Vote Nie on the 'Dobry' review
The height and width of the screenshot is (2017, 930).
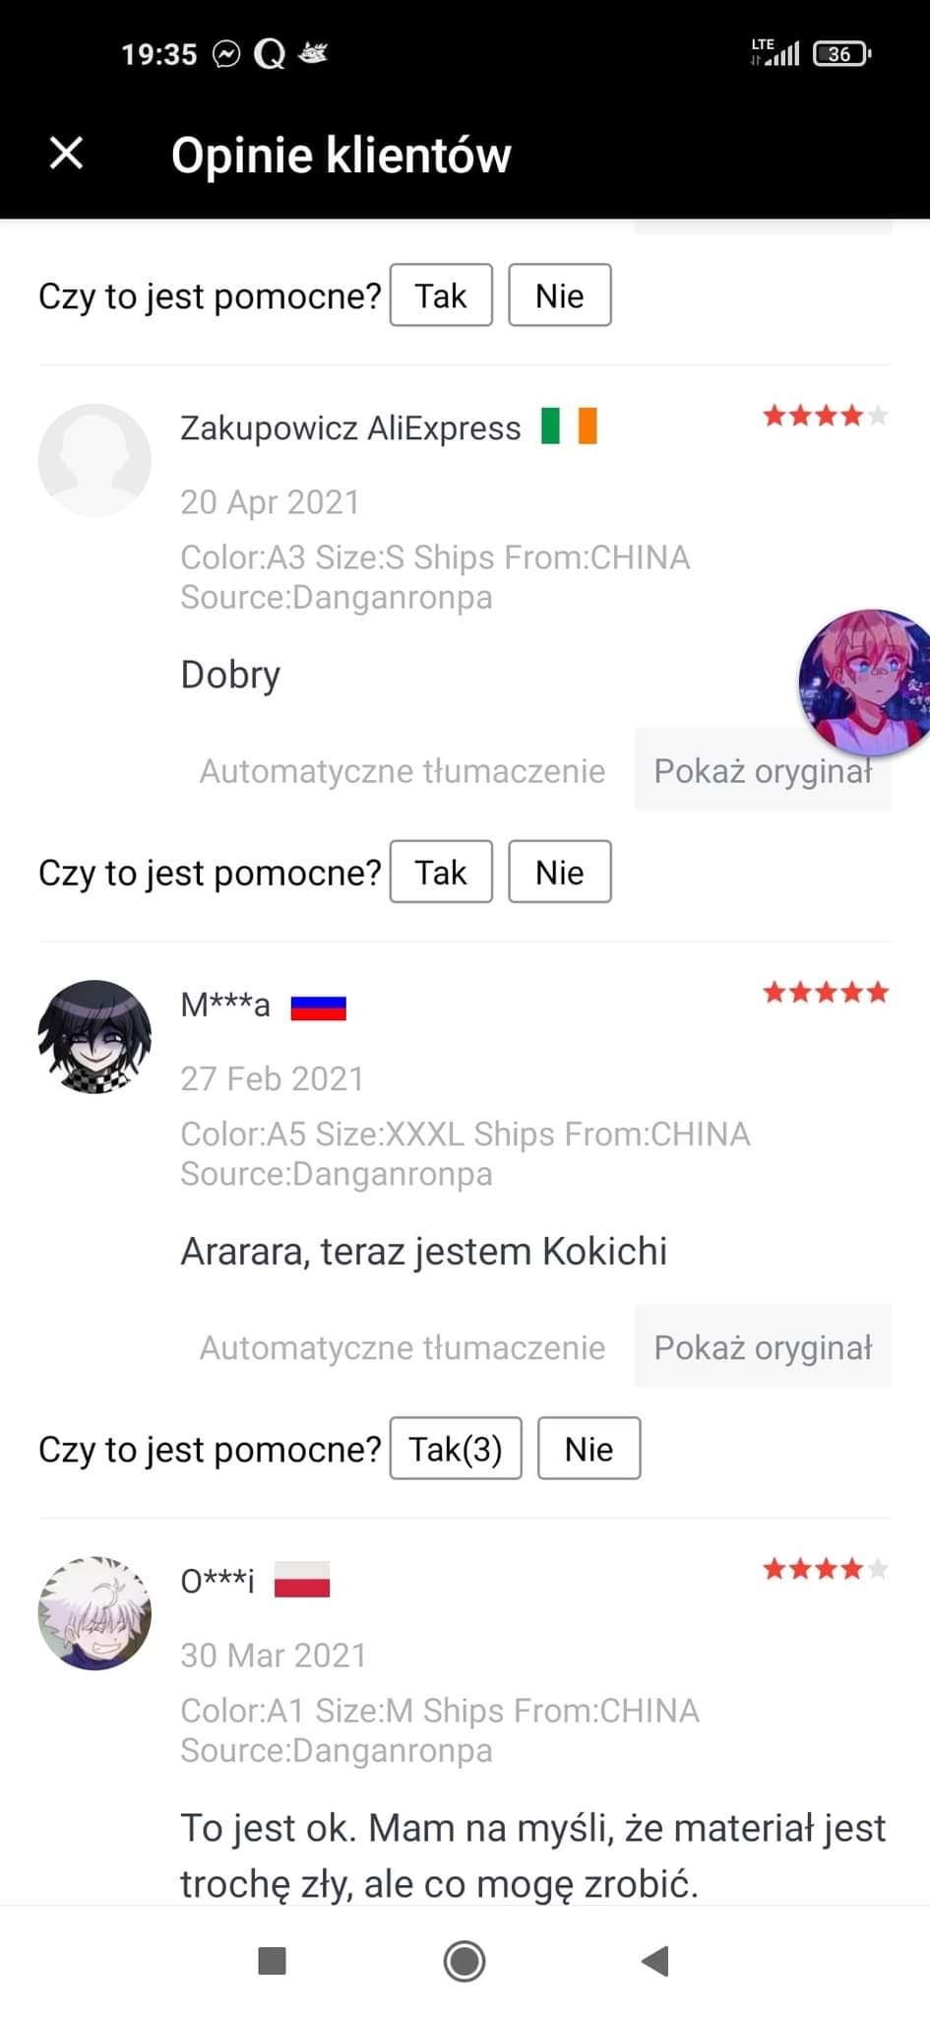[x=559, y=872]
